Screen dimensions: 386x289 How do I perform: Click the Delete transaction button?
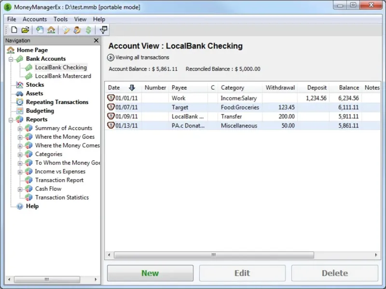coord(334,273)
